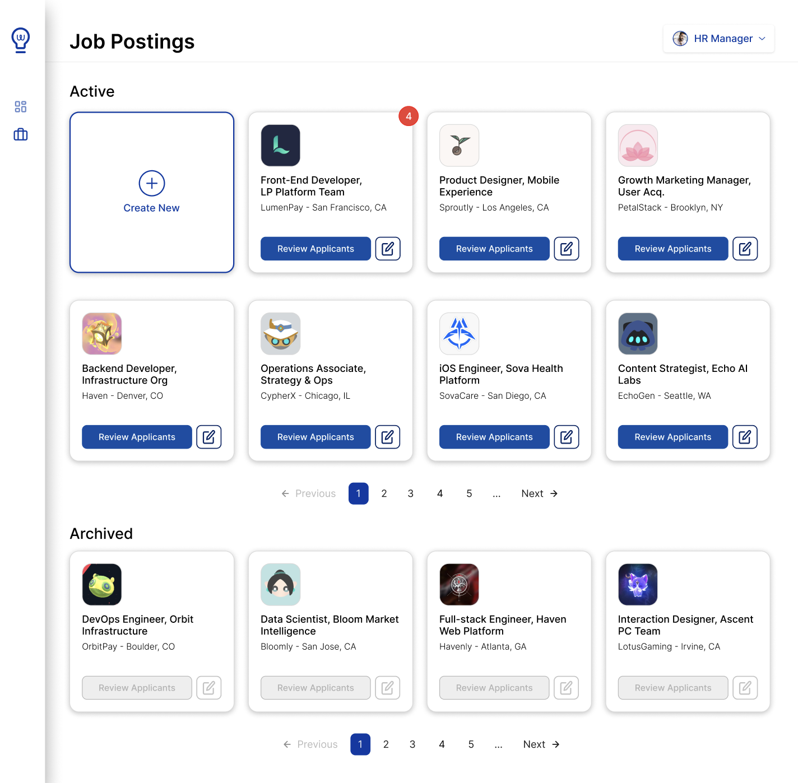Go to page 2 of Archived postings

click(x=386, y=744)
